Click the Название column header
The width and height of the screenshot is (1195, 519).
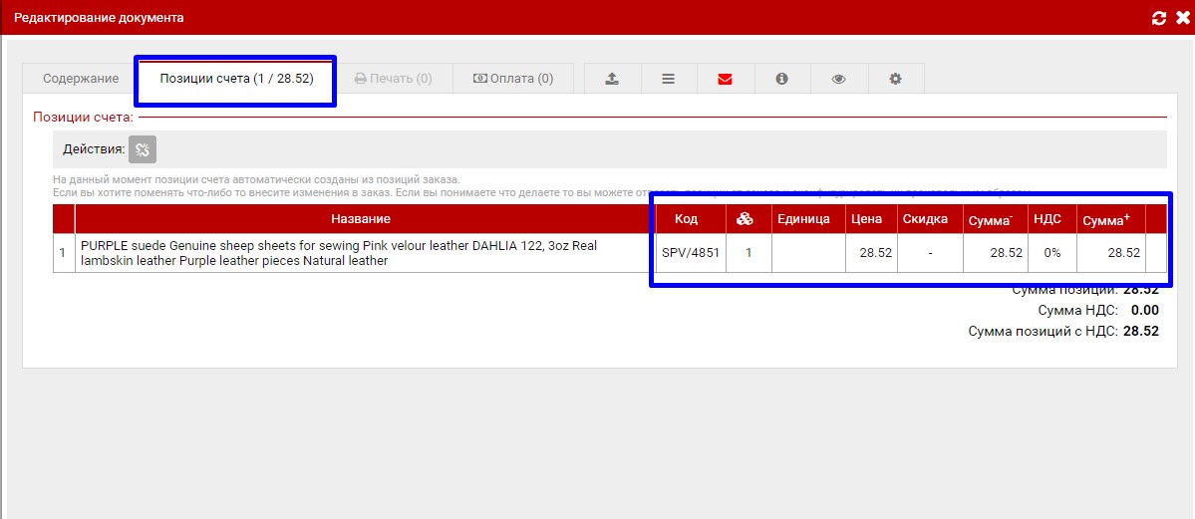[x=361, y=219]
